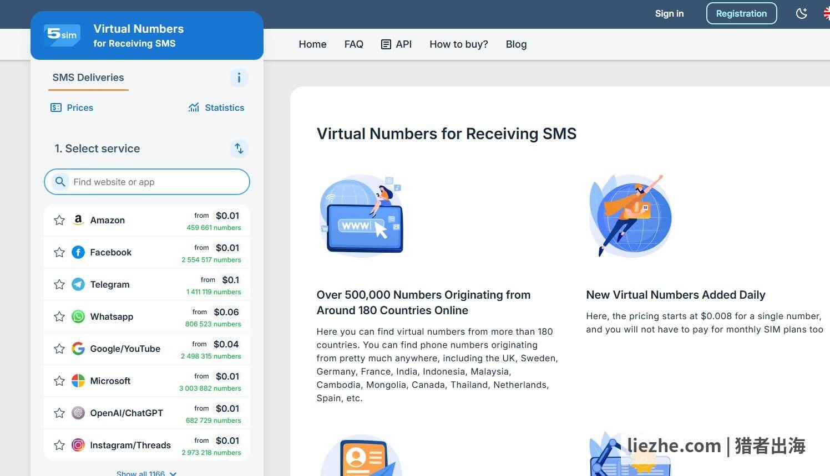Click 'New Virtual Numbers Added Daily' heading
830x476 pixels.
tap(676, 295)
